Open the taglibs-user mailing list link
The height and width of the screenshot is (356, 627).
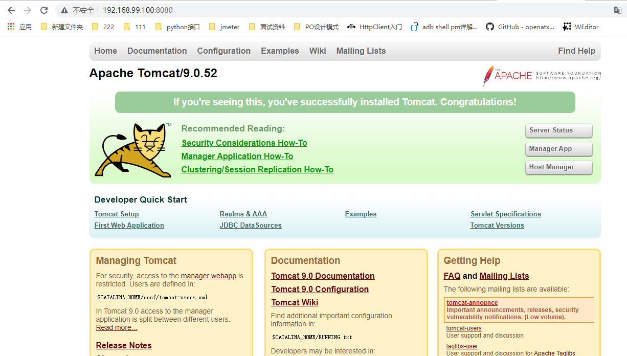click(462, 346)
